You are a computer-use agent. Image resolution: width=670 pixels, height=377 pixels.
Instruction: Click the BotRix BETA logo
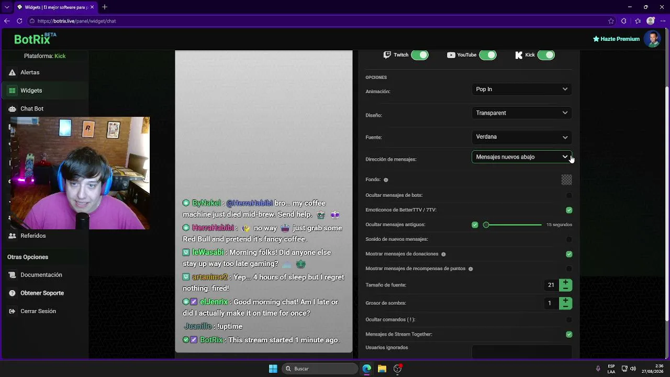click(35, 39)
